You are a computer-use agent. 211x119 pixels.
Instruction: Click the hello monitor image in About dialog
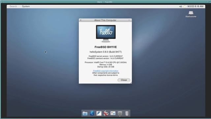pos(106,33)
